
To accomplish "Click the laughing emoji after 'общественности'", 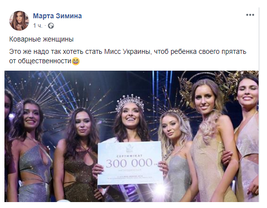I will (x=76, y=61).
